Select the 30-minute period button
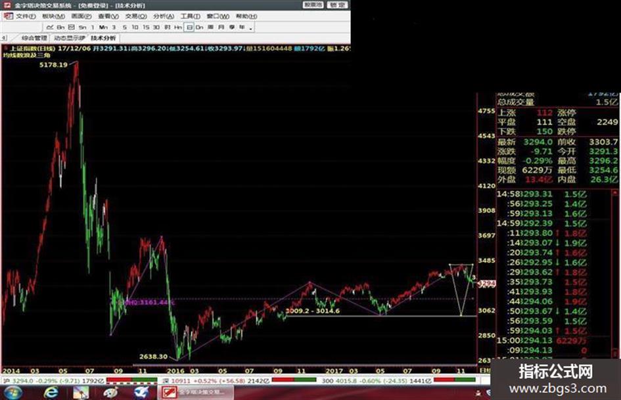Viewport: 621px width, 400px height. pos(156,28)
